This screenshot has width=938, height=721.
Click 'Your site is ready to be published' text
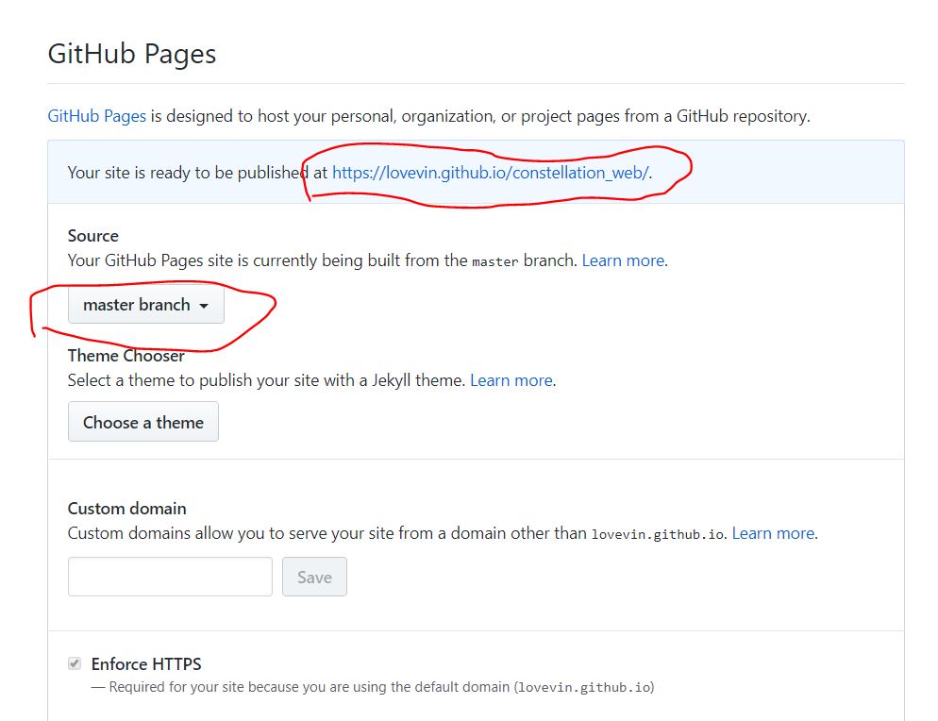(x=360, y=173)
